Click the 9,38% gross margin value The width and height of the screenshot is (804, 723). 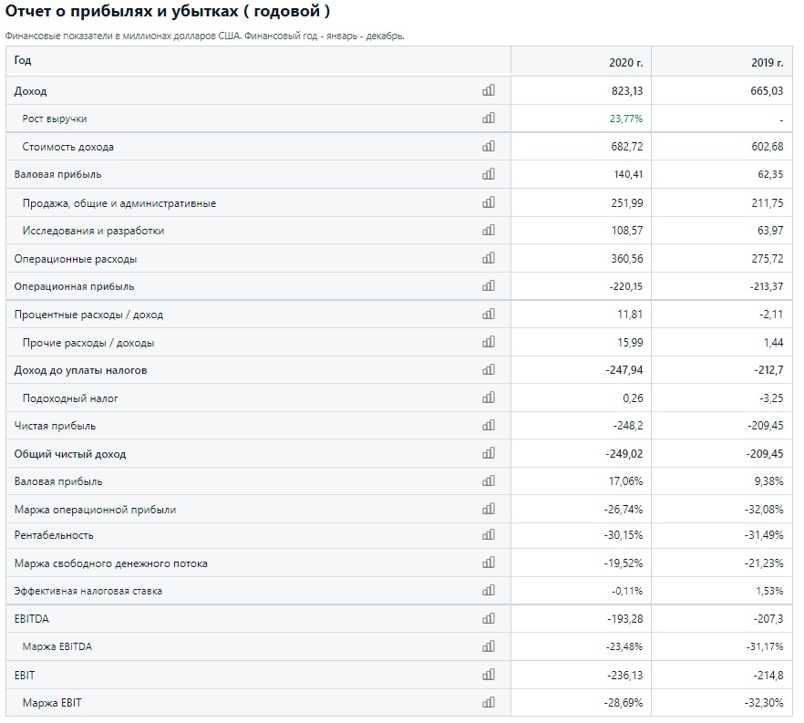pyautogui.click(x=770, y=481)
